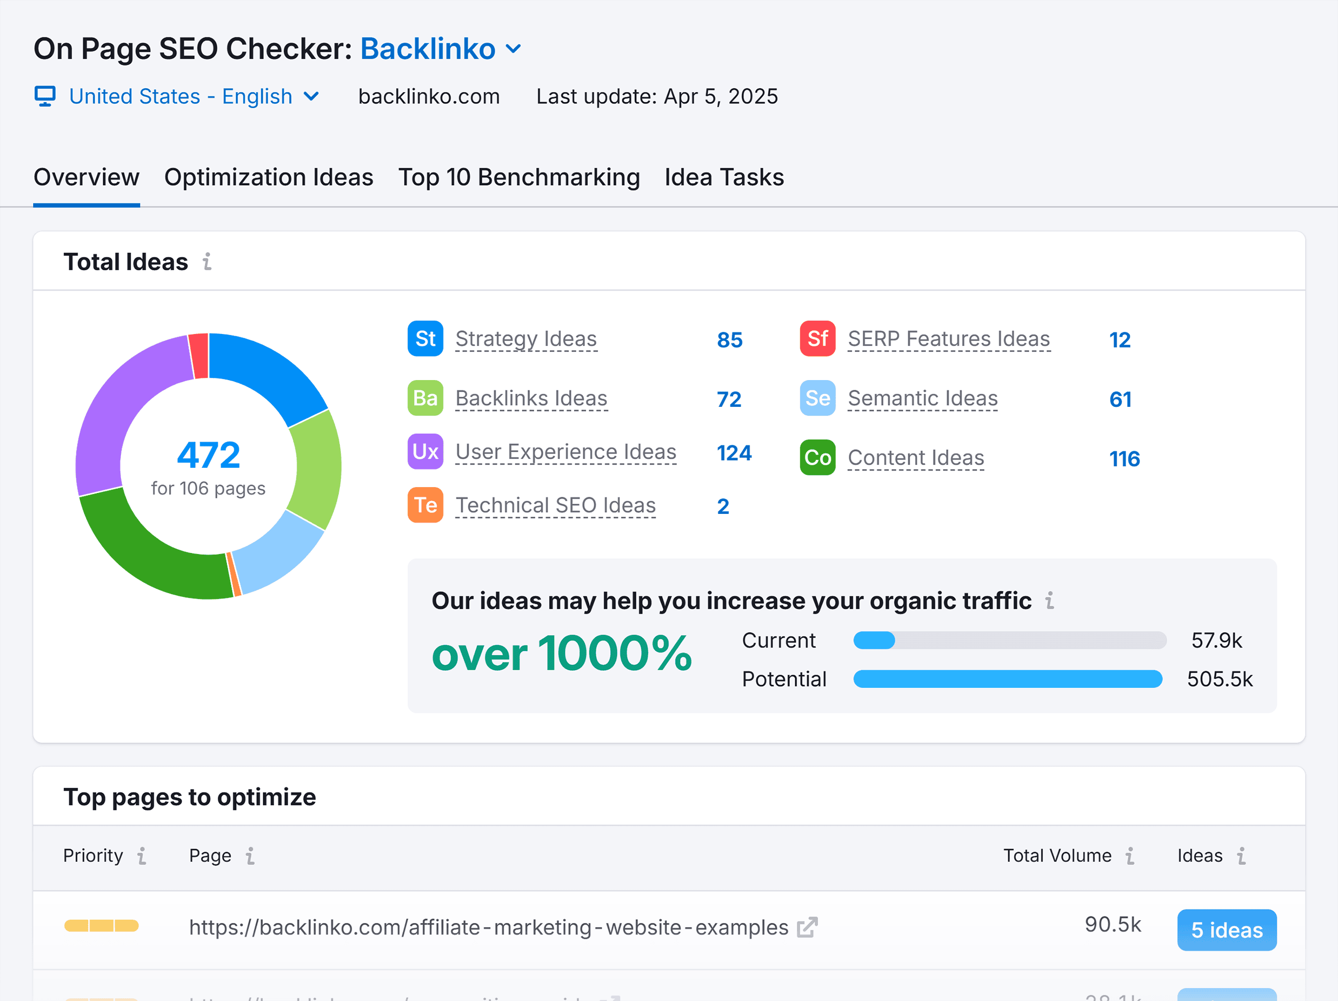Click the Page column info icon
Image resolution: width=1338 pixels, height=1001 pixels.
coord(250,856)
